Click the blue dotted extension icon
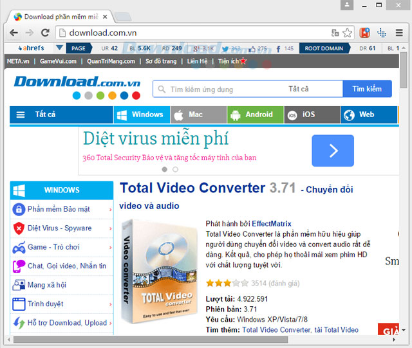Viewport: 412px width, 348px height. pos(382,33)
